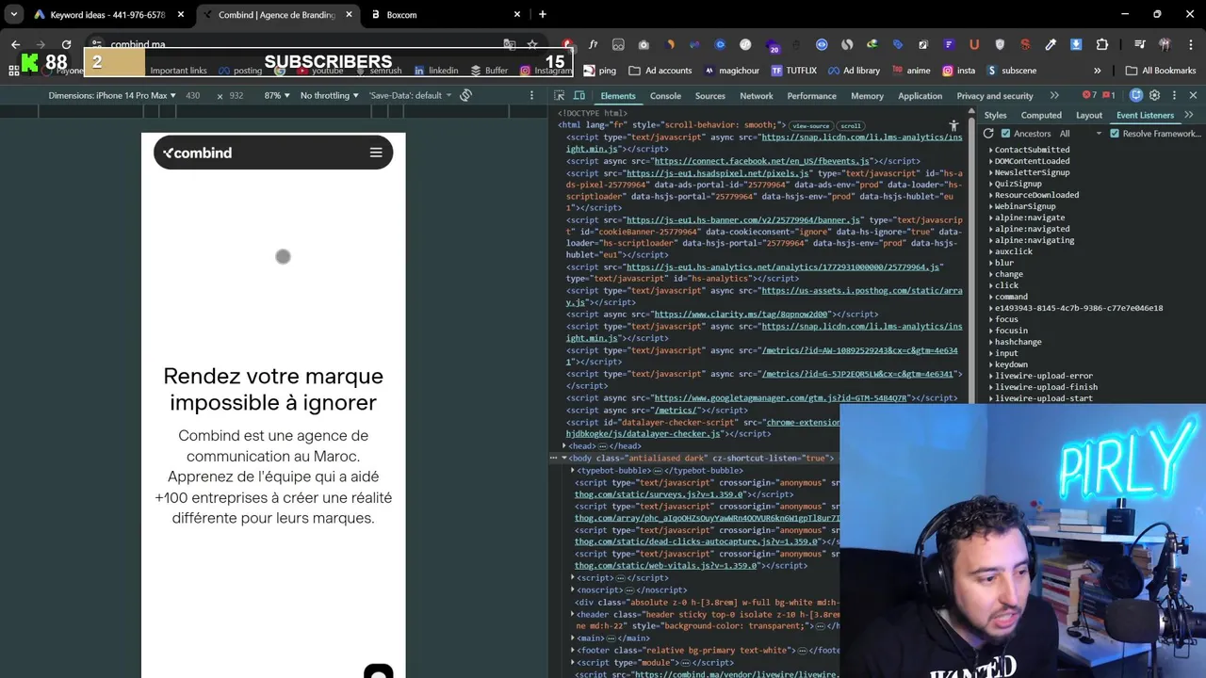Click the download extension icon
1206x678 pixels.
pos(1076,44)
